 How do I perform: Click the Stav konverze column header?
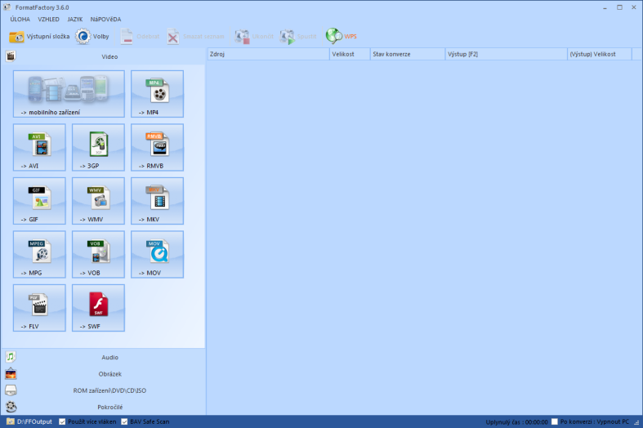[408, 54]
